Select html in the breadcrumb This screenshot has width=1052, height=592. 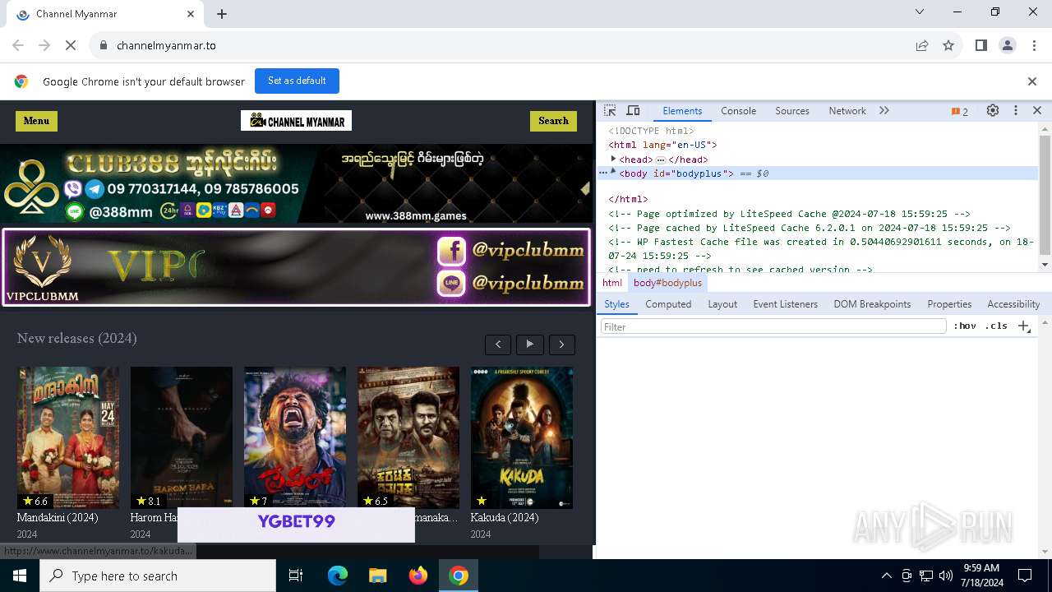click(612, 283)
